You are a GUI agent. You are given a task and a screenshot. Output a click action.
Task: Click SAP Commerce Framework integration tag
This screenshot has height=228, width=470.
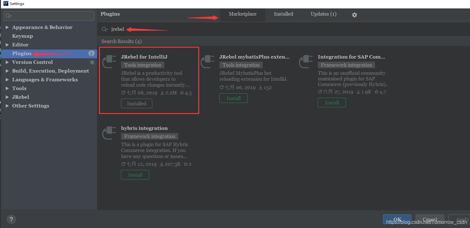tap(346, 65)
